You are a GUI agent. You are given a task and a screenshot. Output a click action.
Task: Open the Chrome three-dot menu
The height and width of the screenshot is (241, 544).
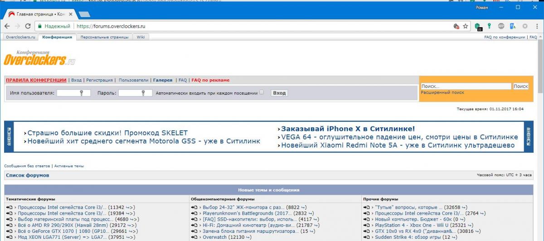(x=537, y=26)
